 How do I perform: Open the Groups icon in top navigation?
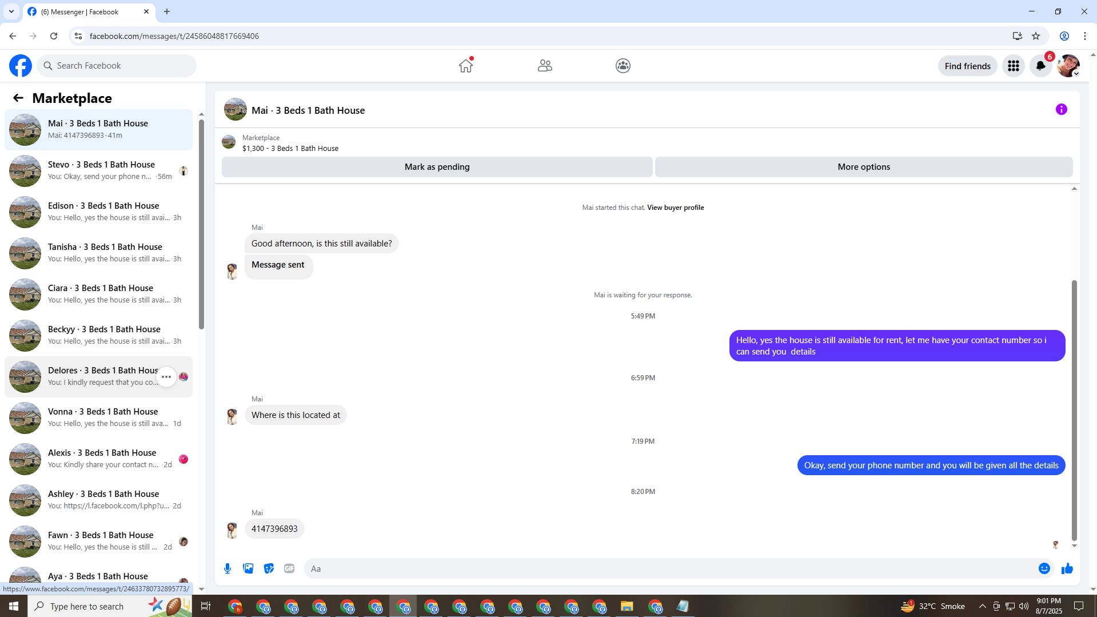point(623,66)
